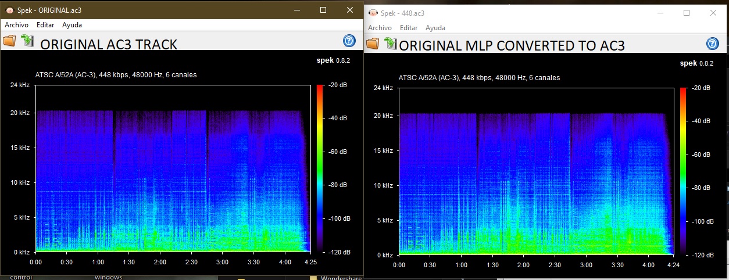This screenshot has height=280, width=729.
Task: Click the open folder icon in 448.ac3 window
Action: pyautogui.click(x=373, y=44)
